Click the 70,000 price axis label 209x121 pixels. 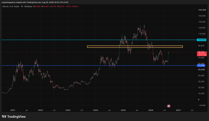coord(201,58)
